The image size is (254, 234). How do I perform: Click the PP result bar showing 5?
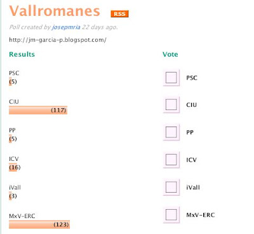coord(10,139)
